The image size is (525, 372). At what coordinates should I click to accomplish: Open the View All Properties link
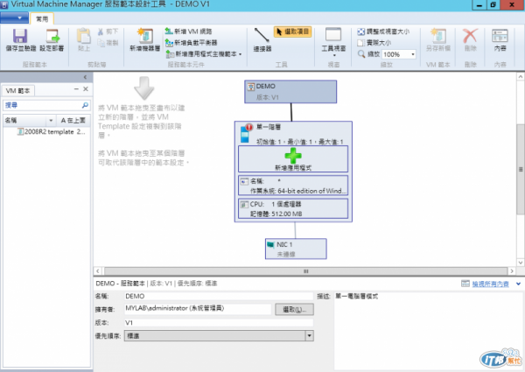click(x=490, y=284)
